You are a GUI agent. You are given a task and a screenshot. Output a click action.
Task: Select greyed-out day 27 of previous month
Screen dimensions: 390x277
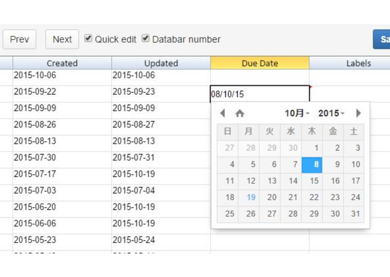pyautogui.click(x=228, y=148)
